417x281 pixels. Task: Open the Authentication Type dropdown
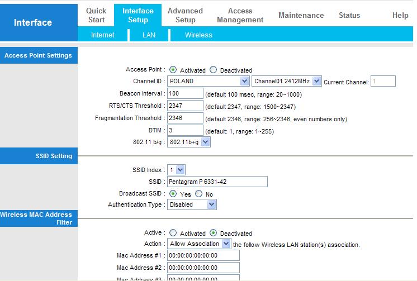click(x=192, y=204)
